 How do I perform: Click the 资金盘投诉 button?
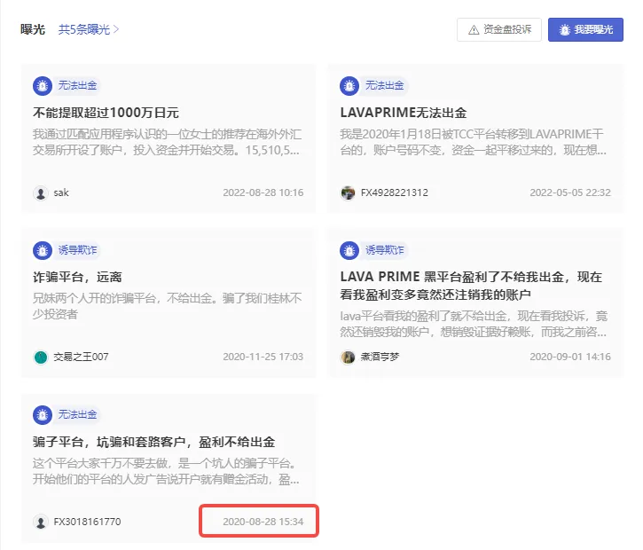499,29
